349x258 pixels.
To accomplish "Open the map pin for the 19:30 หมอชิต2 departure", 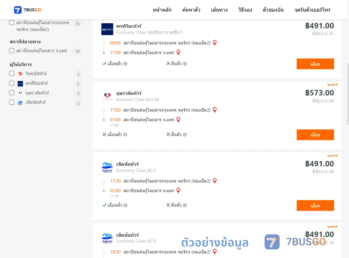I will [x=215, y=252].
